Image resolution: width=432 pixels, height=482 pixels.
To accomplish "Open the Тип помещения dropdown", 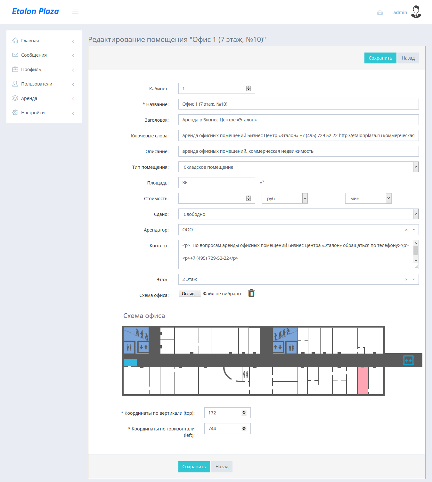I will (x=298, y=167).
